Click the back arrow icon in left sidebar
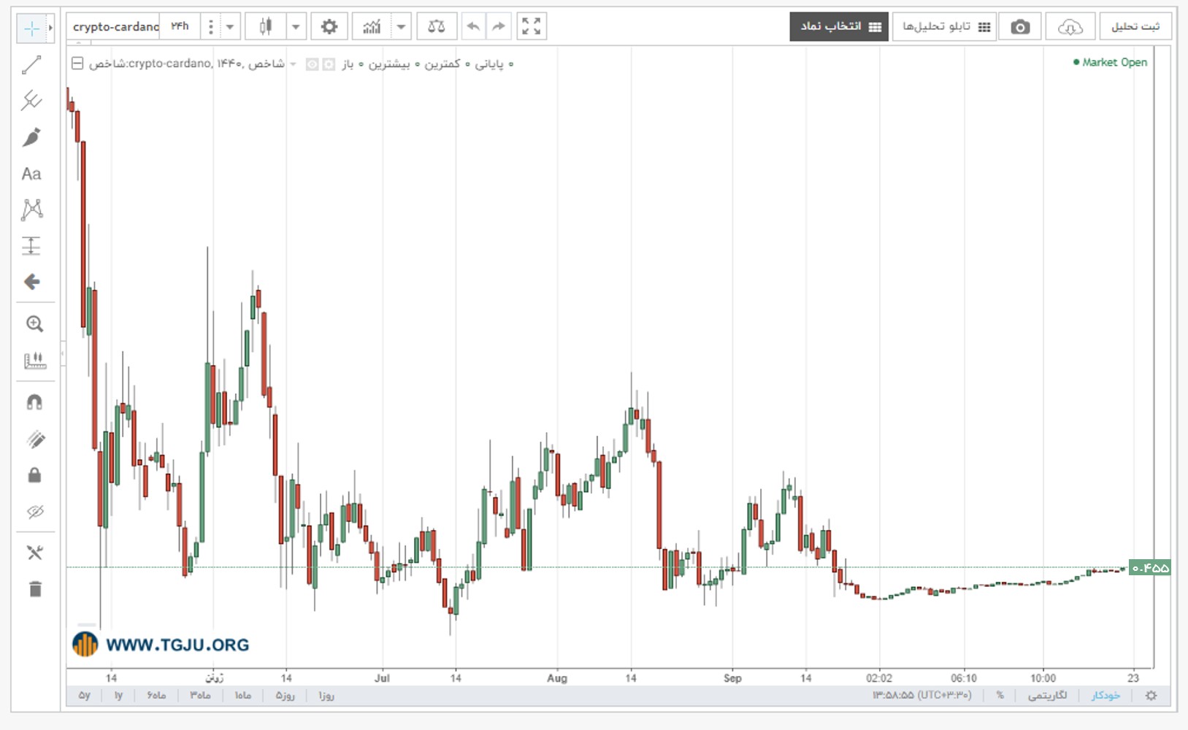The width and height of the screenshot is (1188, 730). tap(31, 282)
